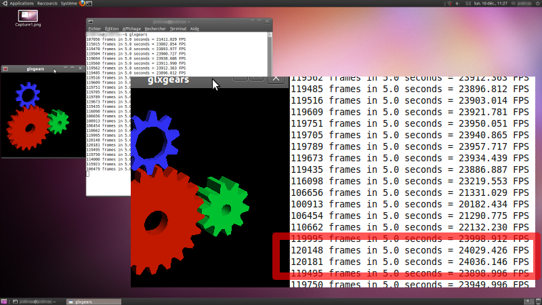Screen dimensions: 542x305
Task: Click line '119694 frames' 23938.686 FPS in terminal
Action: point(136,59)
